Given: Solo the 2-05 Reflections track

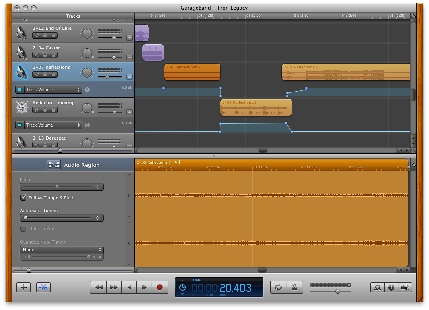Looking at the screenshot, I should (45, 74).
